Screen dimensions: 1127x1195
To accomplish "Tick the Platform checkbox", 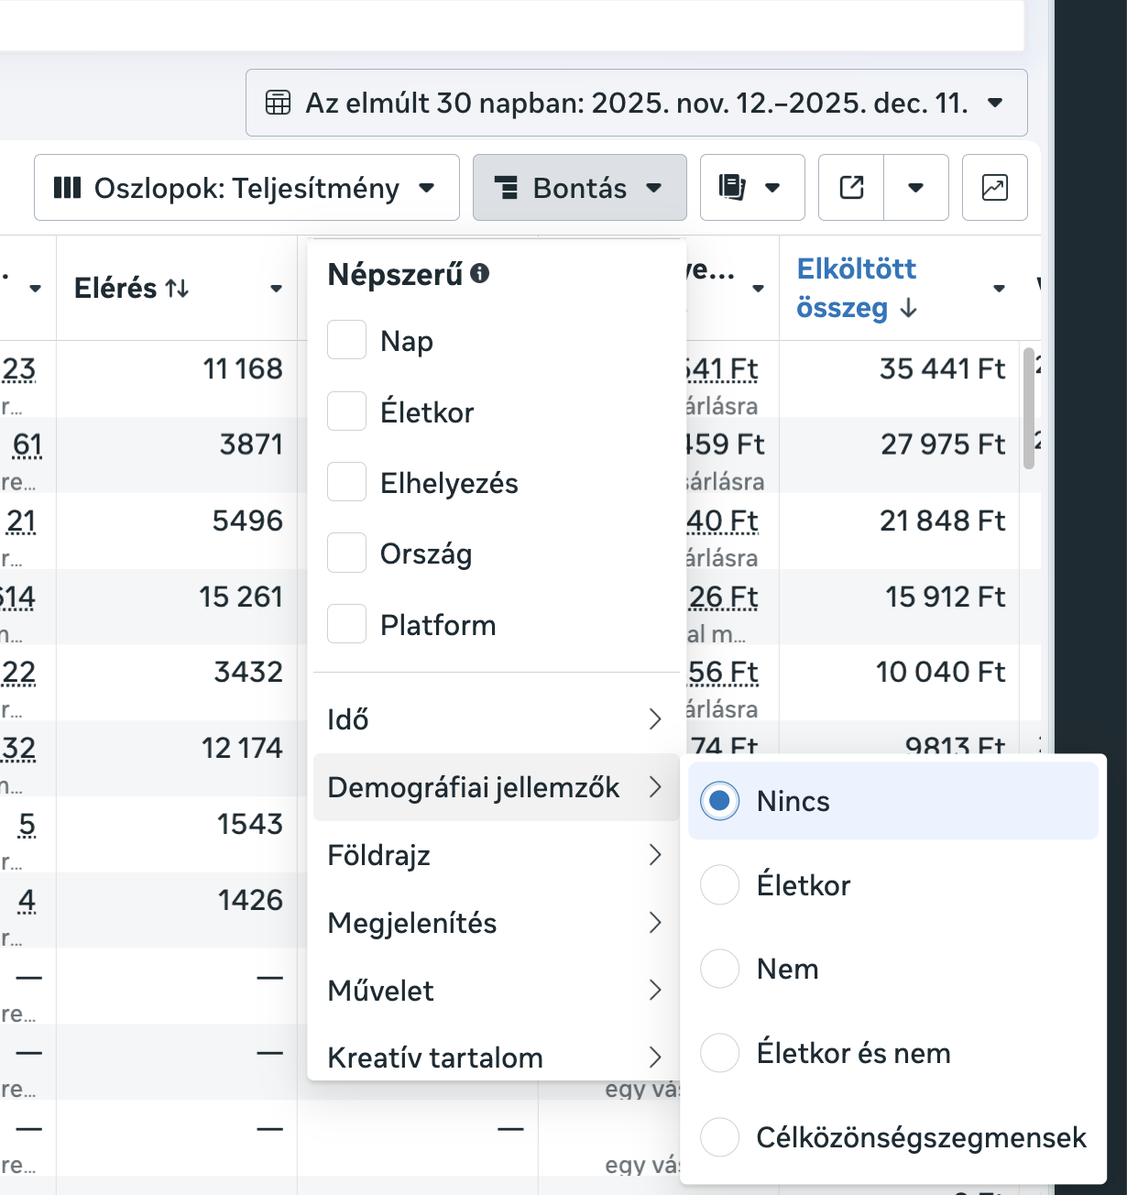I will coord(346,624).
